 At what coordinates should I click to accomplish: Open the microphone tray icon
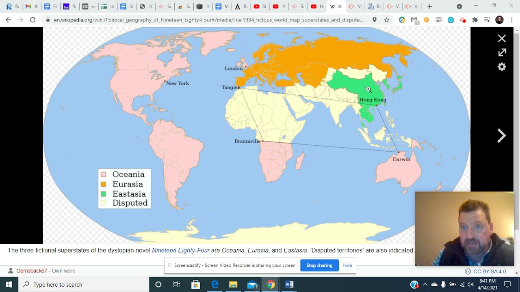point(443,284)
